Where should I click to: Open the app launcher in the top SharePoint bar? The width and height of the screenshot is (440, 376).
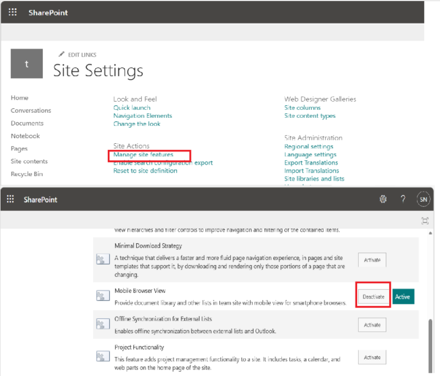coord(12,12)
